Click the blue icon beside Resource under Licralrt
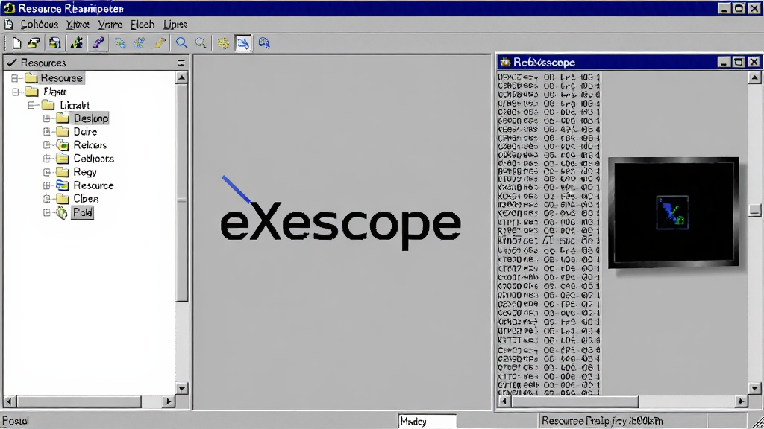The image size is (764, 429). tap(63, 185)
